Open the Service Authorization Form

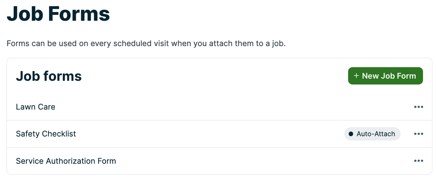tap(66, 161)
